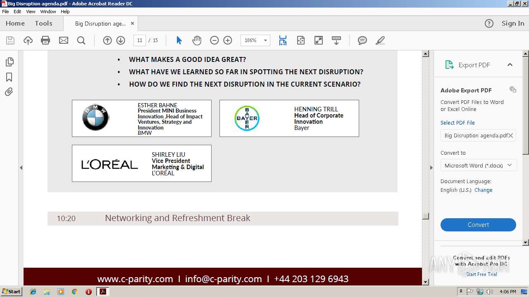Select the Big Disruption agenda document tab

click(x=100, y=24)
